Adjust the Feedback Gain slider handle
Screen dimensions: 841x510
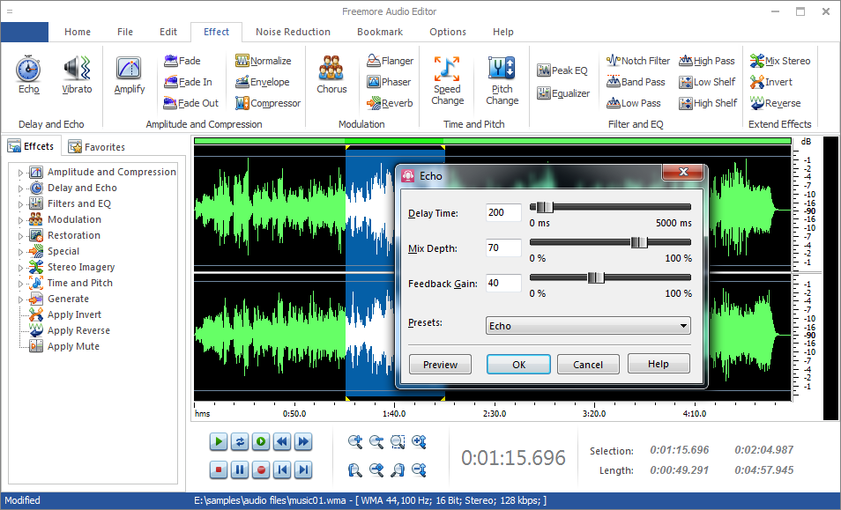pyautogui.click(x=595, y=277)
